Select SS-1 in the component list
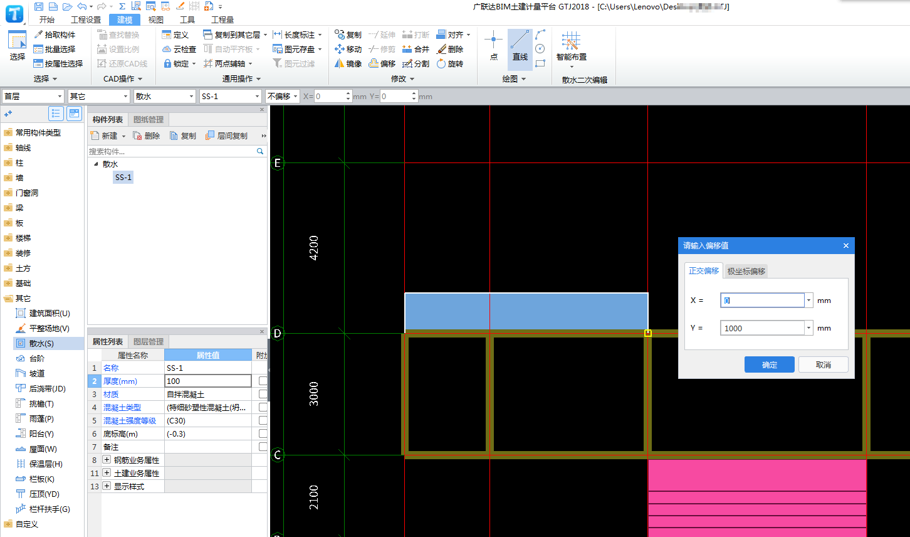 point(123,178)
